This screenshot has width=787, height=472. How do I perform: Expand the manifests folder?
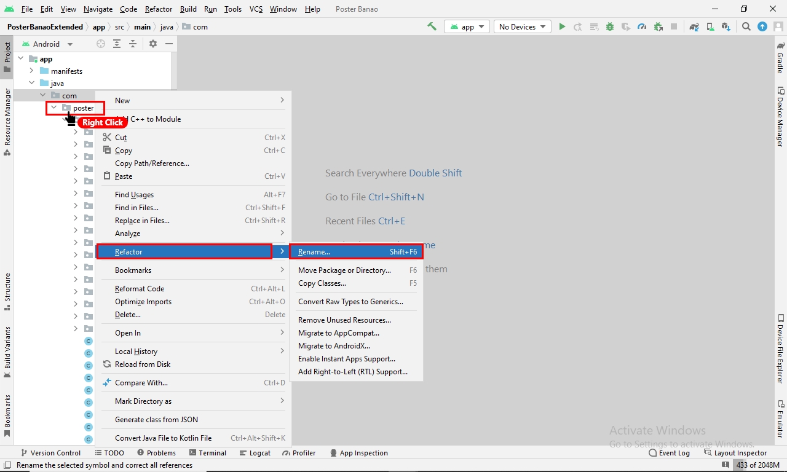32,71
